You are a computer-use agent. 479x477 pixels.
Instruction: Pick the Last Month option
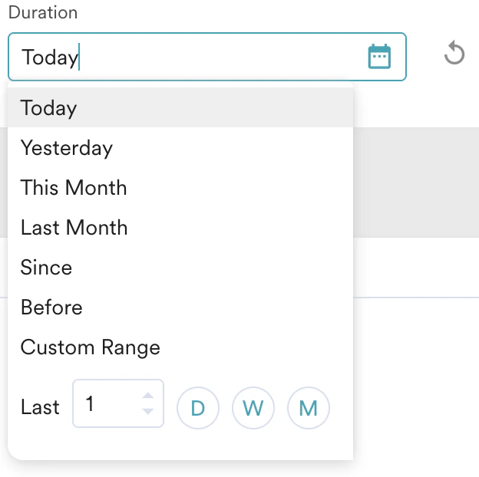(74, 228)
